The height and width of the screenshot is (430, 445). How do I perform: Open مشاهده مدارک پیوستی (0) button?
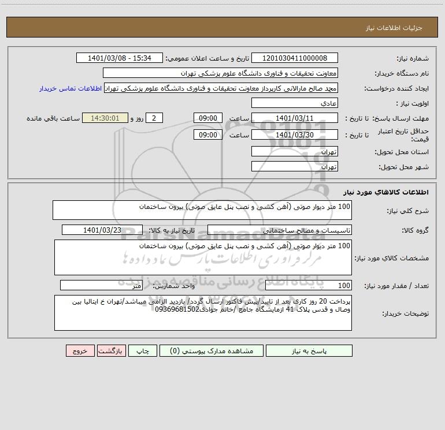[x=212, y=350]
